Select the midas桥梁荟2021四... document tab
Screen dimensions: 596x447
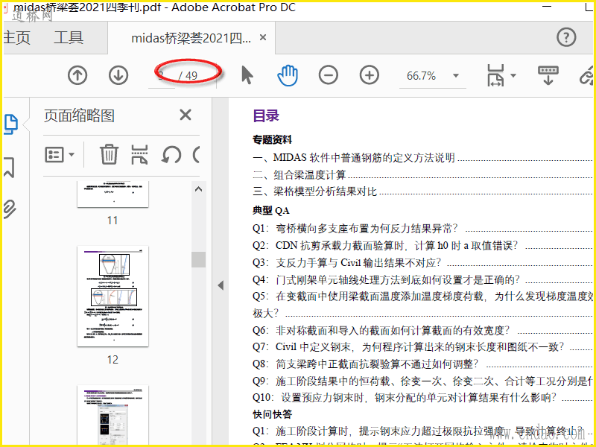point(191,38)
